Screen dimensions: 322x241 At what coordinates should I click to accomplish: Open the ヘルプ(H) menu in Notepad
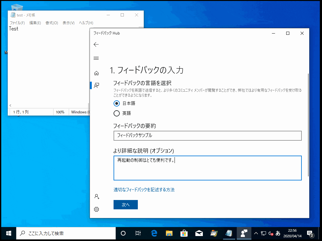click(x=86, y=23)
